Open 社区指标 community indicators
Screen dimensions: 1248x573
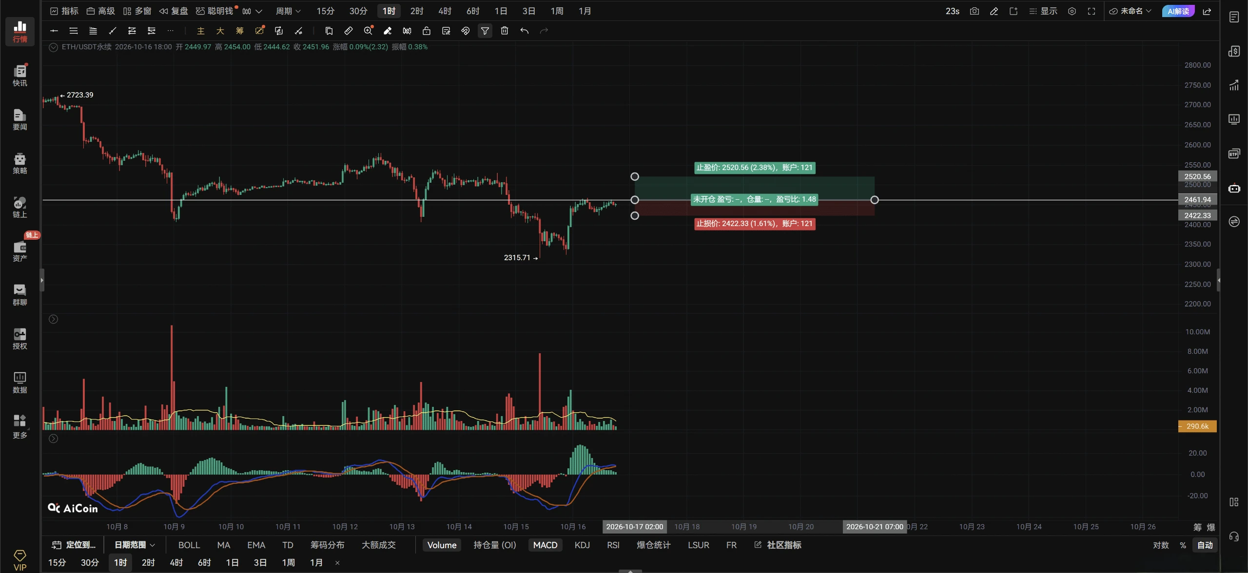click(x=778, y=545)
